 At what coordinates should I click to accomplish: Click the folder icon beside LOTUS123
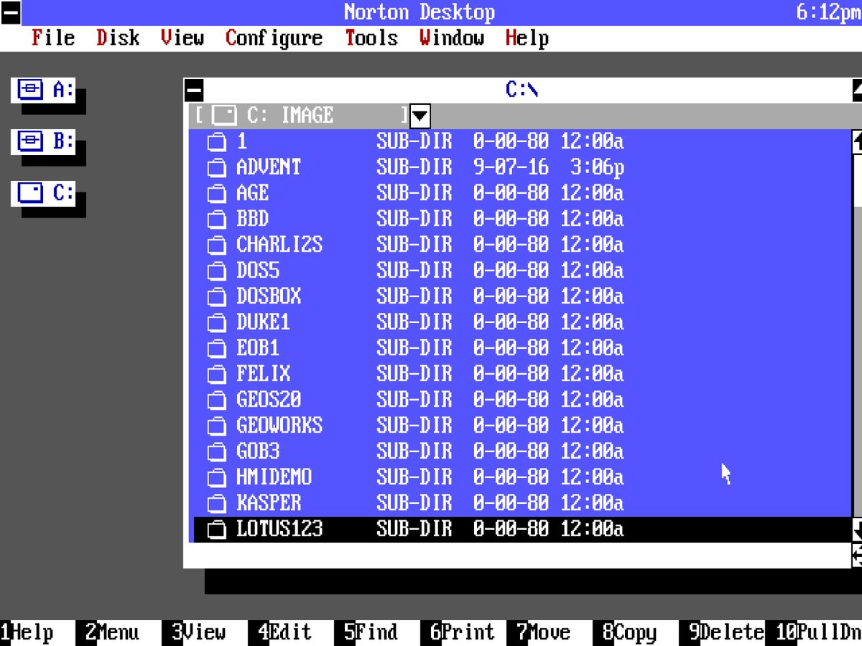coord(216,530)
